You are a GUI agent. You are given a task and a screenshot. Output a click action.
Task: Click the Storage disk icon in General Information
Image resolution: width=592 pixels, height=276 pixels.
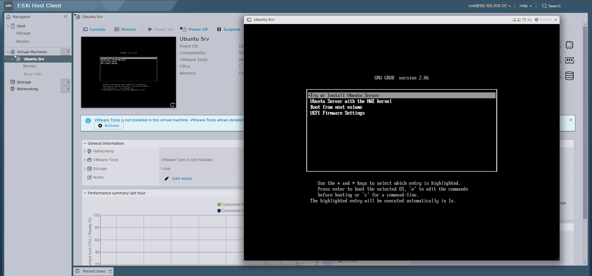click(x=89, y=168)
